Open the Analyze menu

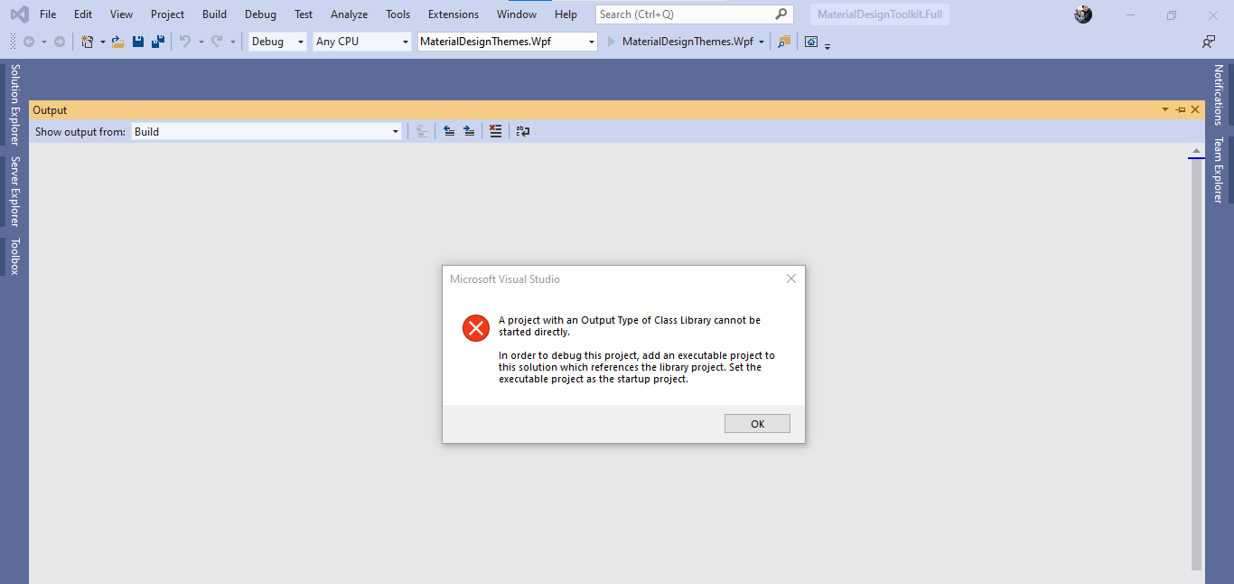click(x=349, y=14)
